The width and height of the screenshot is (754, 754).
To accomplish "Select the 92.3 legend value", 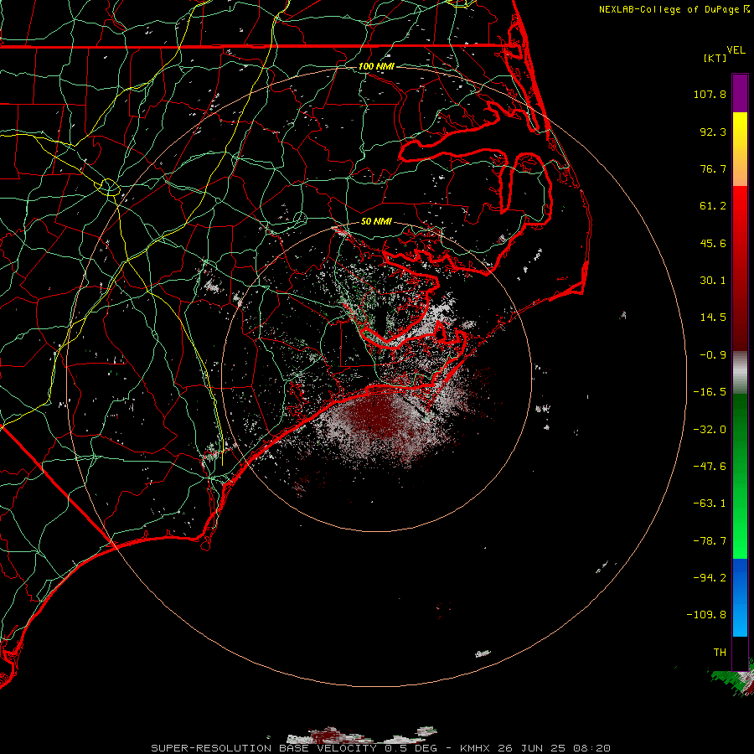I will click(x=713, y=132).
